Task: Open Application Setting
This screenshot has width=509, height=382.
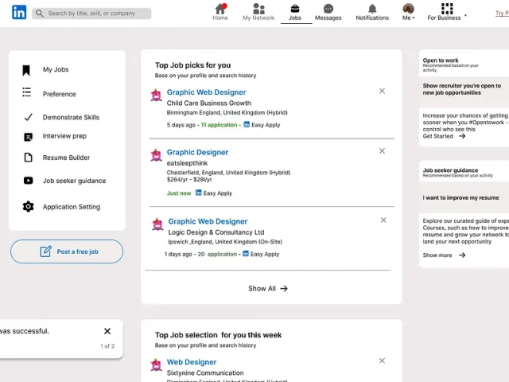Action: (72, 207)
